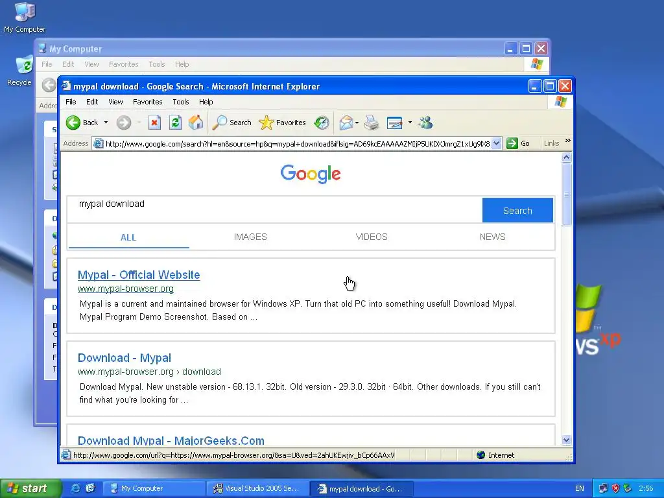Open the Help menu in Internet Explorer
This screenshot has height=498, width=664.
[x=206, y=102]
